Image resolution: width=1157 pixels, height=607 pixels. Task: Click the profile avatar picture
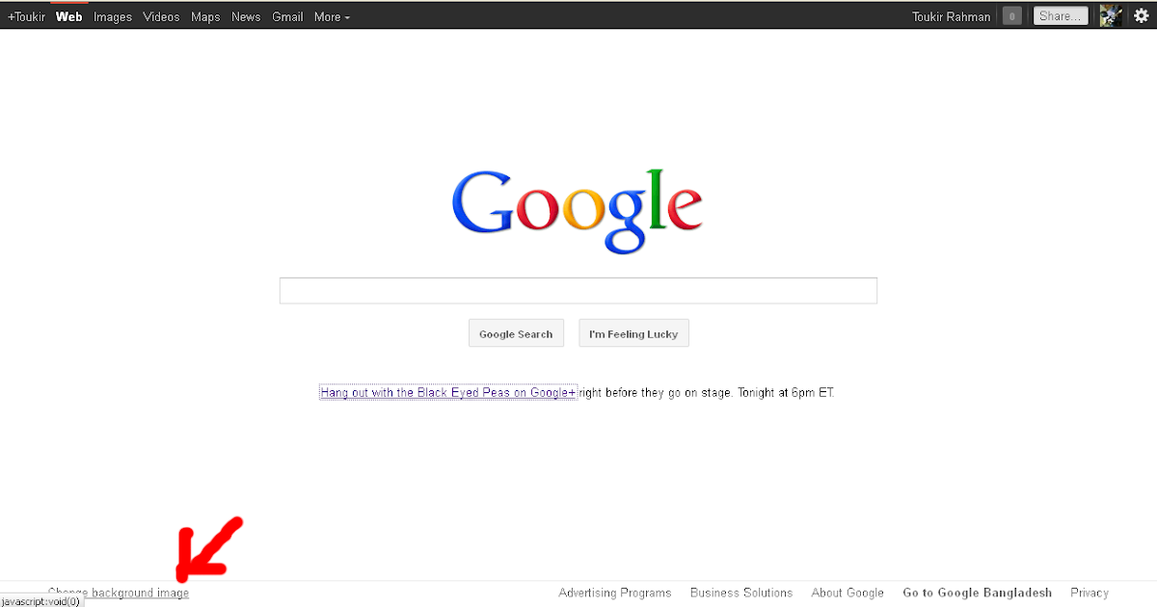pyautogui.click(x=1111, y=15)
